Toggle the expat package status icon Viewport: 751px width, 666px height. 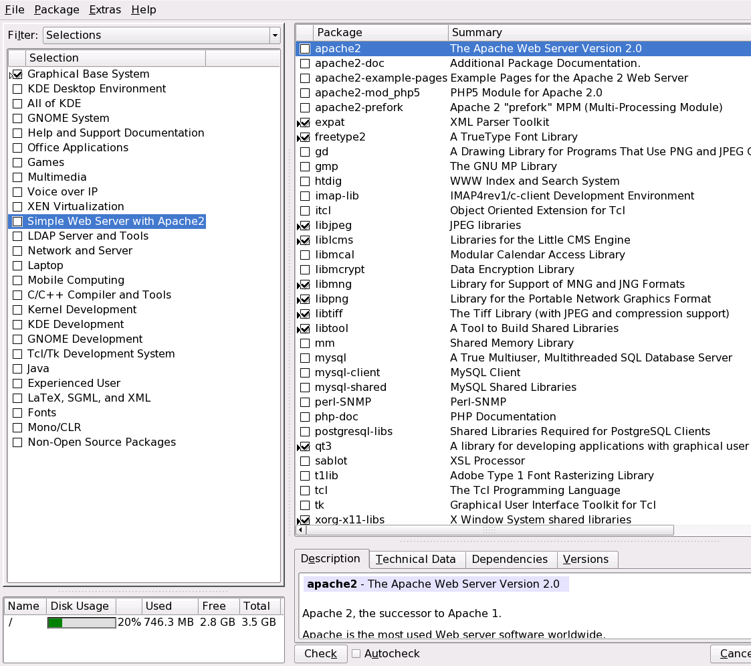tap(304, 122)
